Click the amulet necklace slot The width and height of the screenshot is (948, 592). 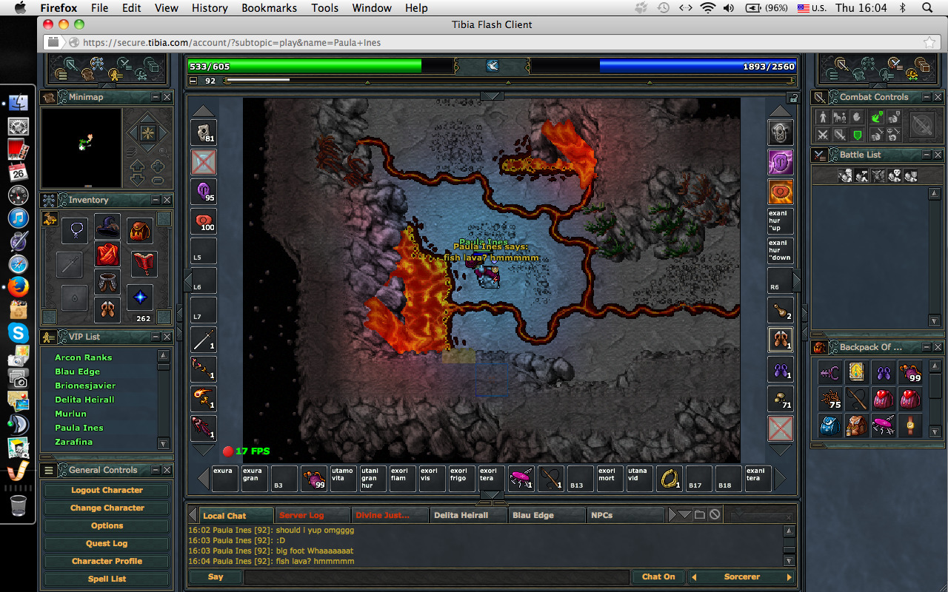75,231
